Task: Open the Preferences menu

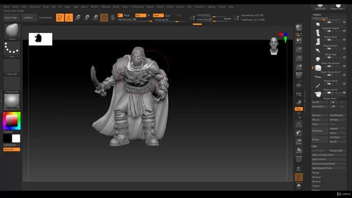Action: click(x=137, y=7)
